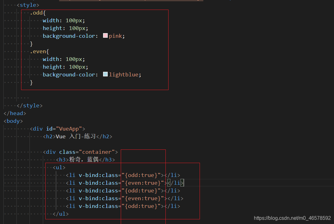Click the closing </head> tag
This screenshot has height=224, width=334.
15,113
